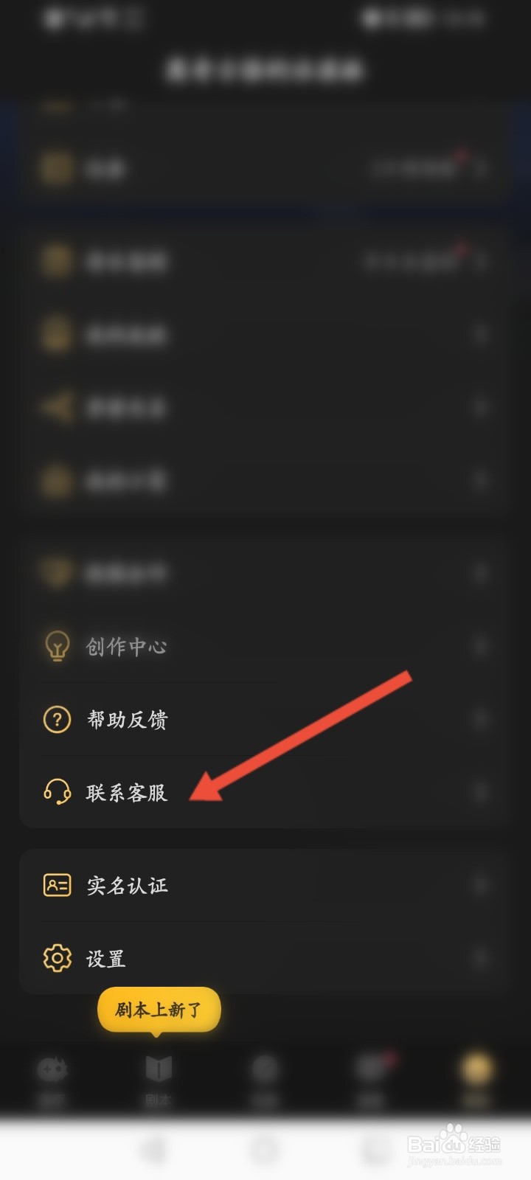The width and height of the screenshot is (531, 1180).
Task: Tap the question mark 帮助反馈 icon
Action: (x=57, y=719)
